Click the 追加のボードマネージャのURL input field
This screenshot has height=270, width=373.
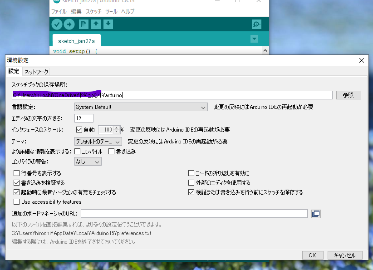[194, 214]
